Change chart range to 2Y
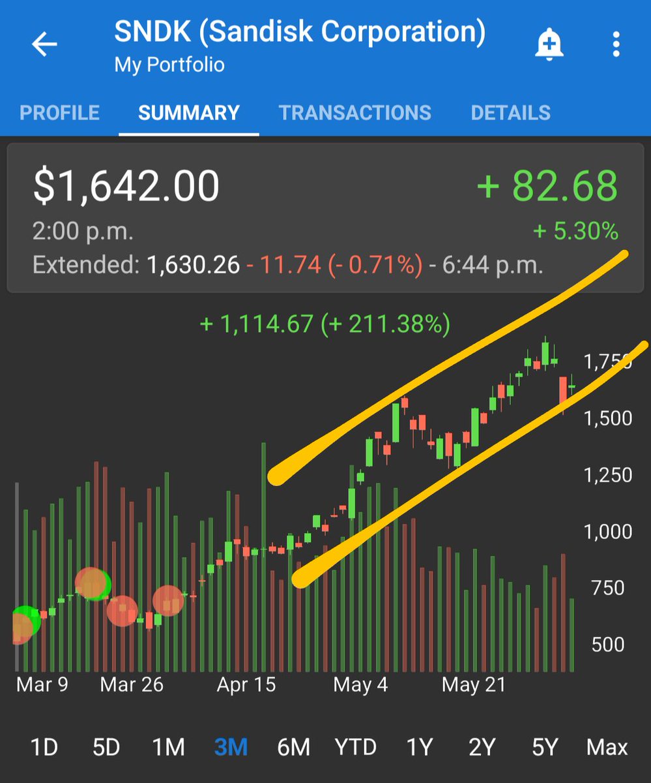 [482, 747]
